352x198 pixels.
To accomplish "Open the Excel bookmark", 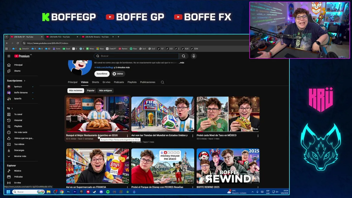I will (66, 49).
